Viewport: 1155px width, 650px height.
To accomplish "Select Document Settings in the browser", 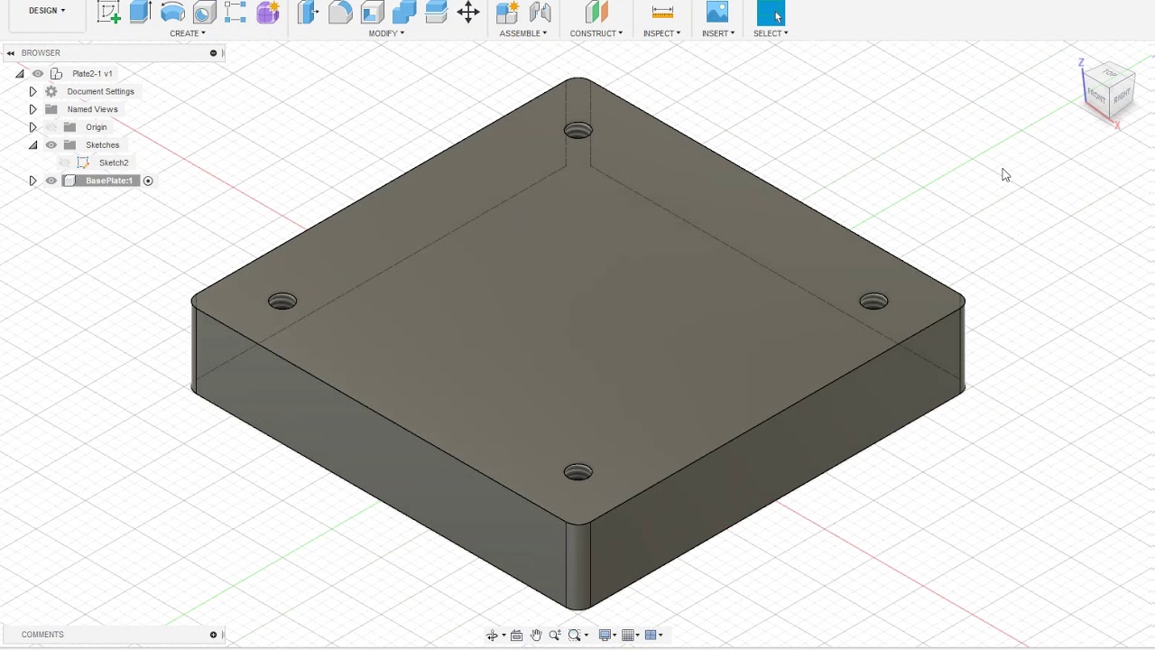I will tap(100, 92).
